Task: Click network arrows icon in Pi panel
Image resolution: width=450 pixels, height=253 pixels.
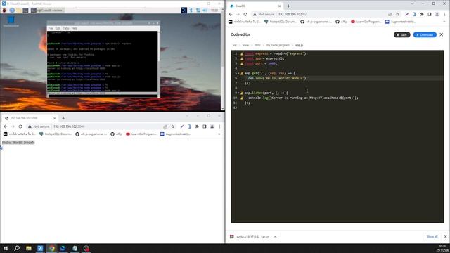Action: click(x=198, y=11)
